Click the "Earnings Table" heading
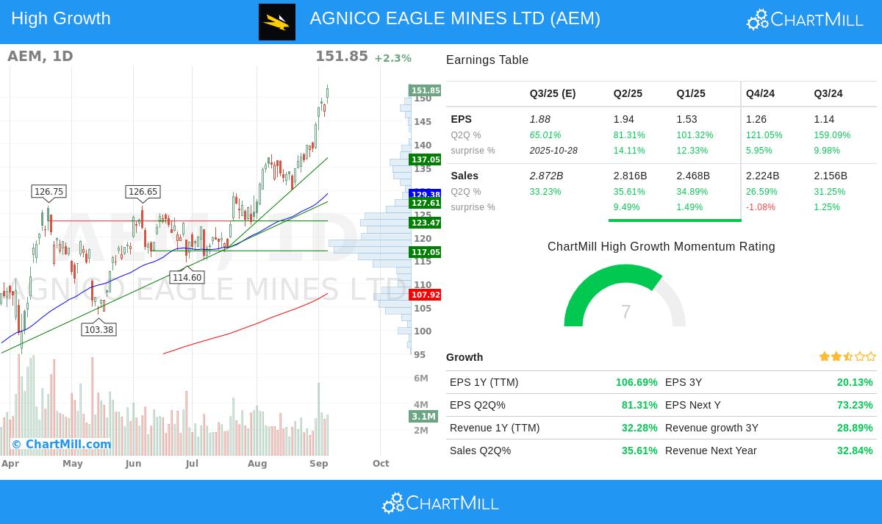882x524 pixels. (487, 60)
